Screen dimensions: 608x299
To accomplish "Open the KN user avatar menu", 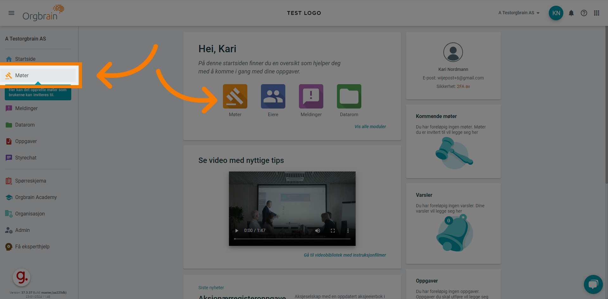I will tap(556, 13).
